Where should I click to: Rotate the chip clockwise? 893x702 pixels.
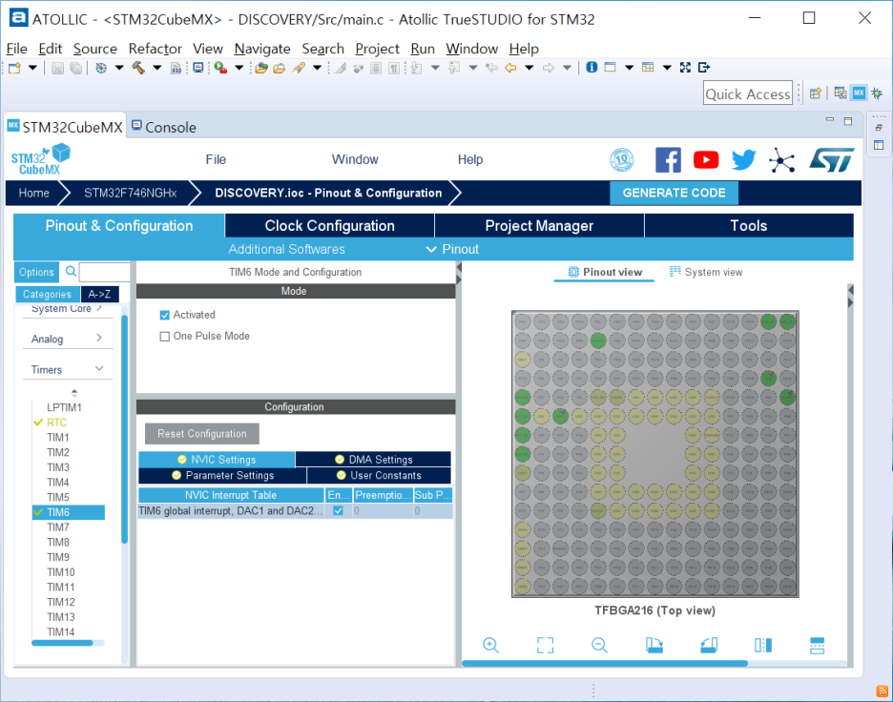[654, 645]
